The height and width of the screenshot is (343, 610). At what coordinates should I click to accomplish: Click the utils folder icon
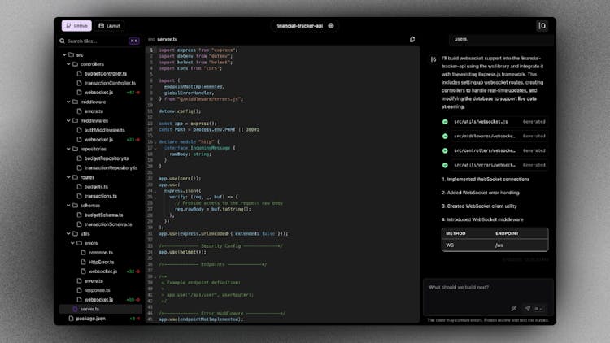coord(75,234)
